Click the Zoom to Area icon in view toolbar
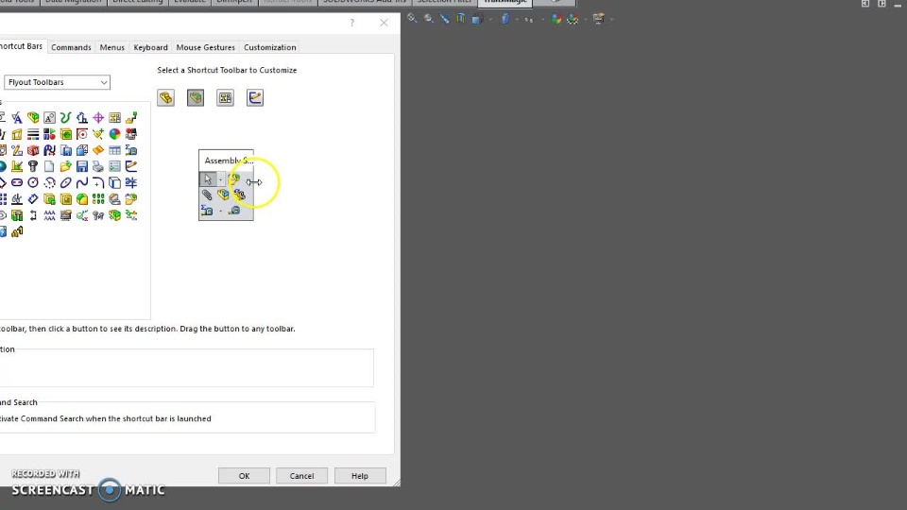Image resolution: width=907 pixels, height=510 pixels. pos(429,19)
